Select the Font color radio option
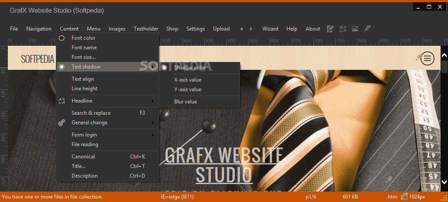The image size is (448, 202). (x=62, y=38)
